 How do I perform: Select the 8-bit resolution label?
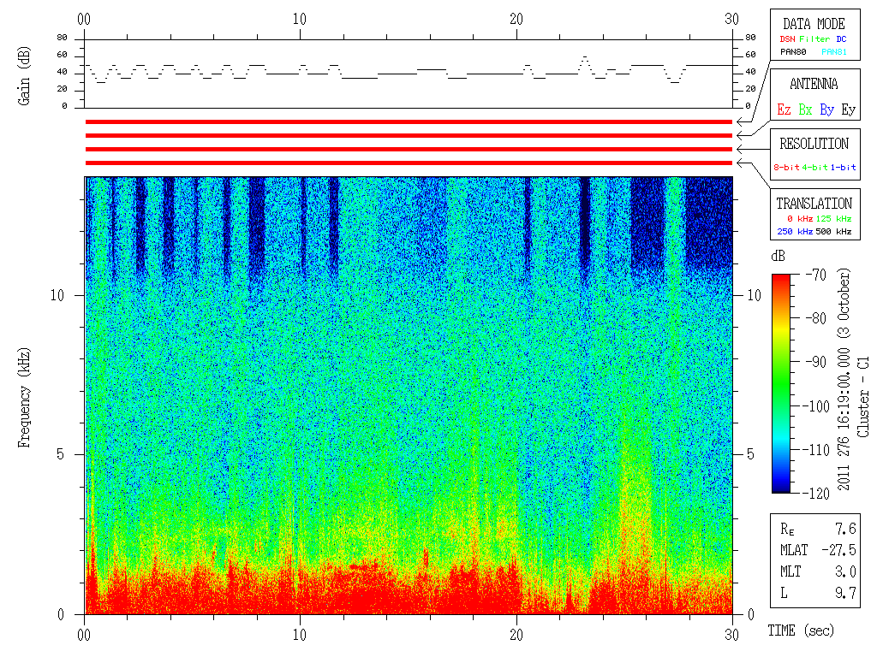point(786,168)
